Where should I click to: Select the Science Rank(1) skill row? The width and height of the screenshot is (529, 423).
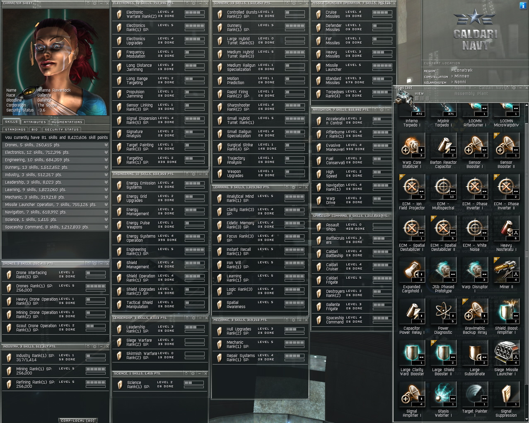point(159,384)
